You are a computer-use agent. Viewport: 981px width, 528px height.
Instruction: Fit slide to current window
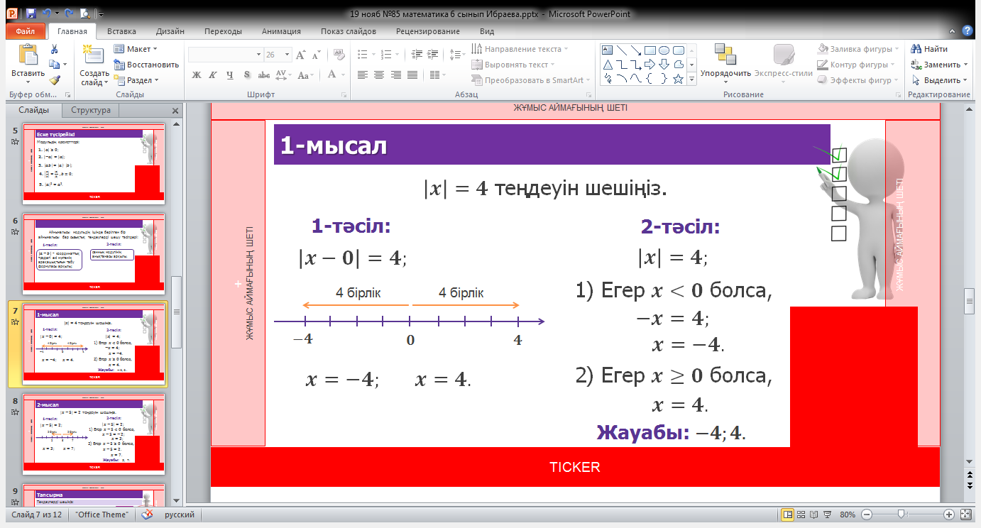click(965, 514)
